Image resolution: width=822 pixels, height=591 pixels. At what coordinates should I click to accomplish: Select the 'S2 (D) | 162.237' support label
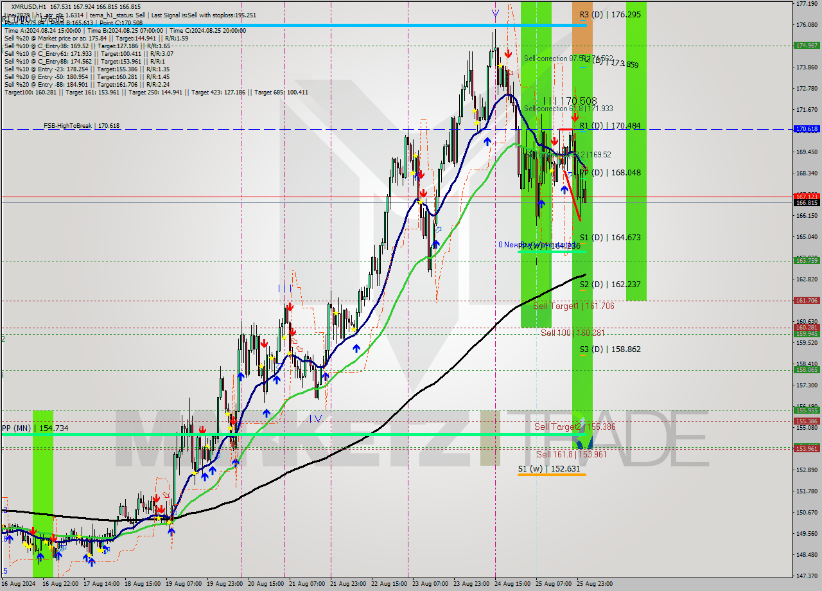[x=609, y=285]
